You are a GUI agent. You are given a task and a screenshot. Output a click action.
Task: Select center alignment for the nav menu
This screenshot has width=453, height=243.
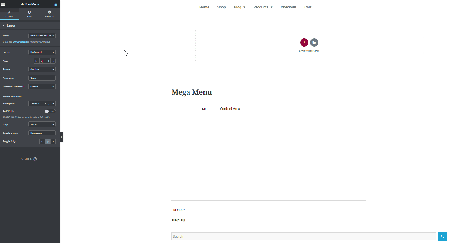42,61
